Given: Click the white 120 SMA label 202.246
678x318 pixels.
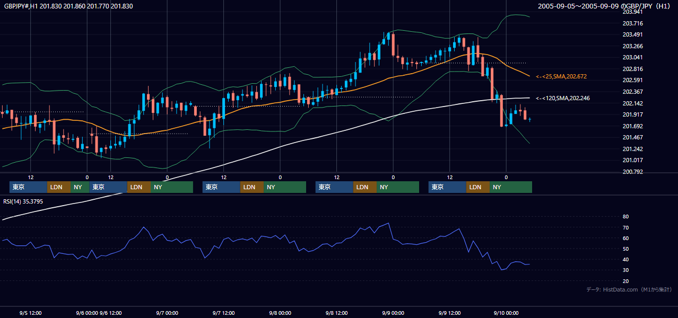Looking at the screenshot, I should point(563,98).
